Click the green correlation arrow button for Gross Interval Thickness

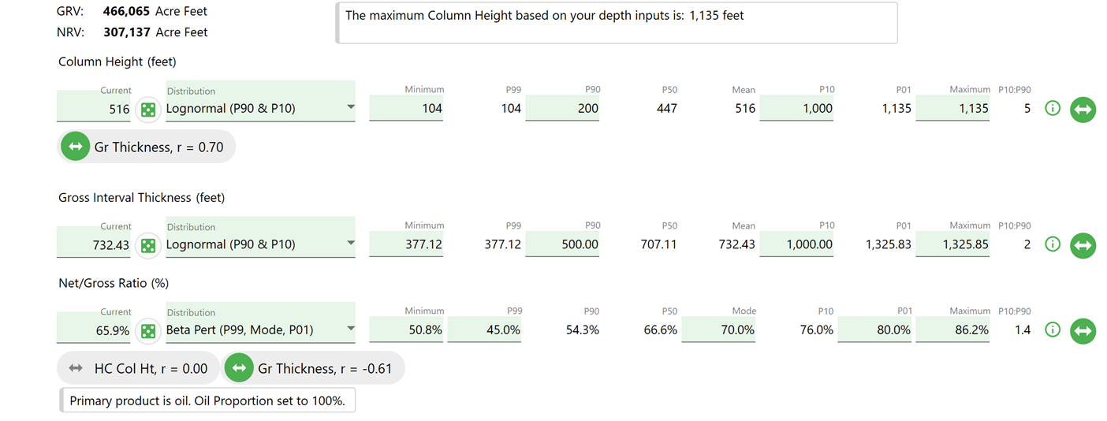click(x=1083, y=245)
